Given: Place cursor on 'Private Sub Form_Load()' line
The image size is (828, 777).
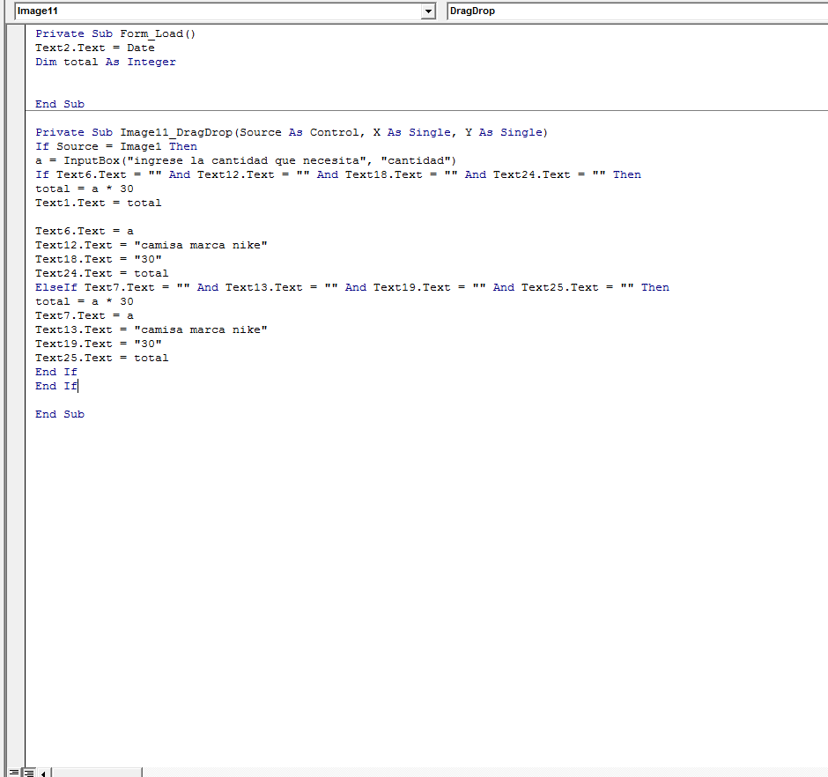Looking at the screenshot, I should [115, 33].
